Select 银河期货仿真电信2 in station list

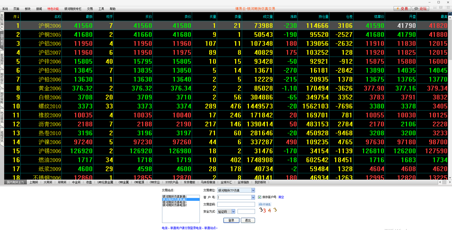click(x=181, y=205)
